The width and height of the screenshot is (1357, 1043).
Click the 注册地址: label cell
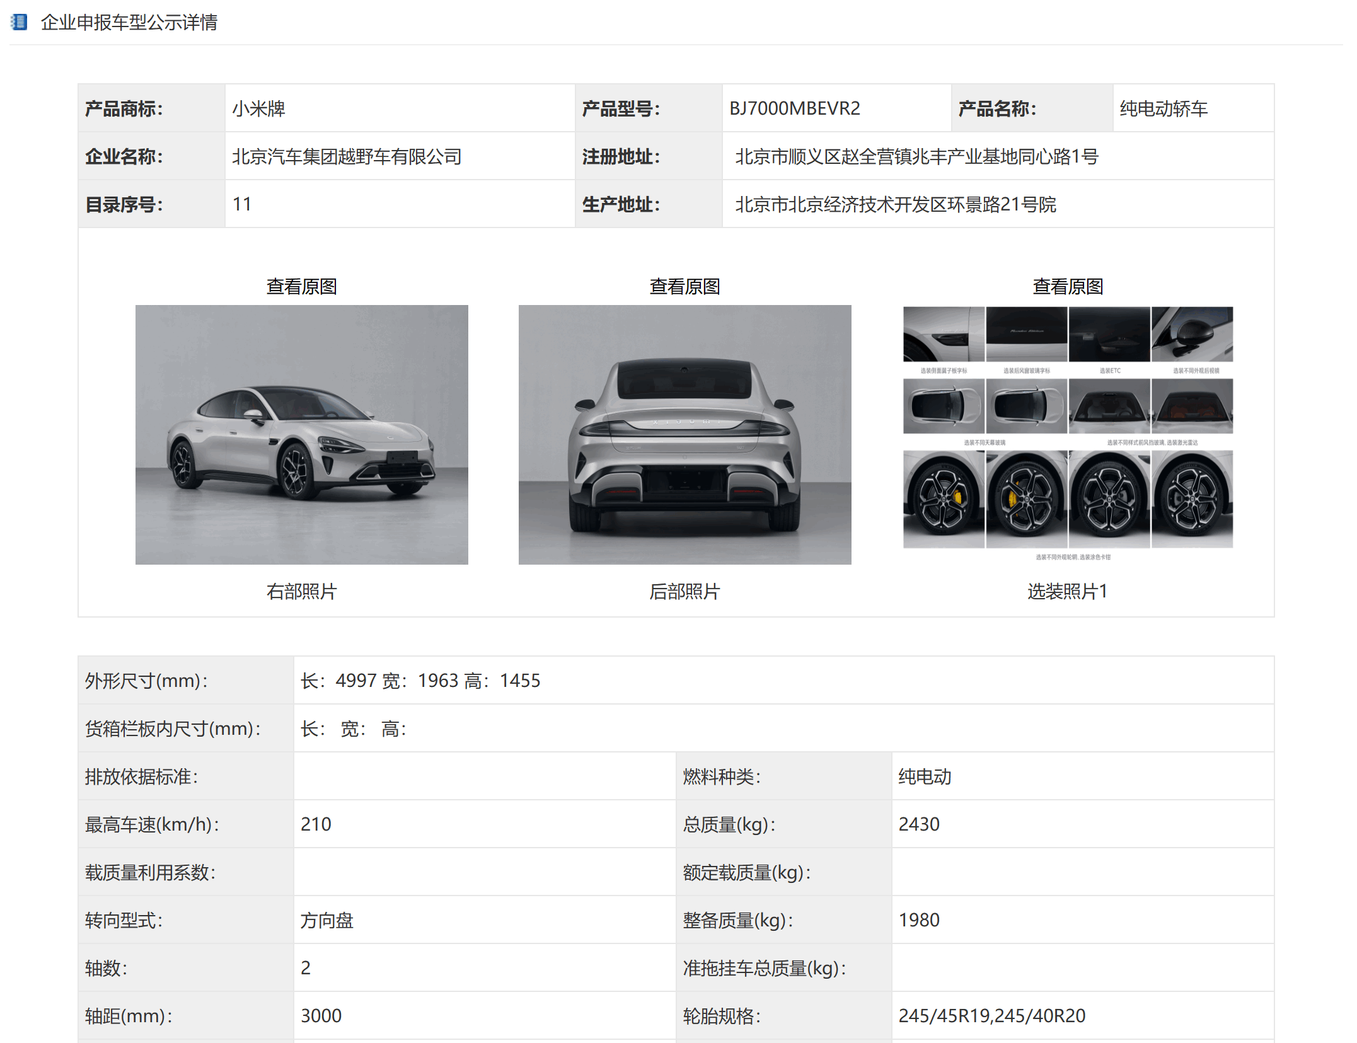(x=649, y=156)
